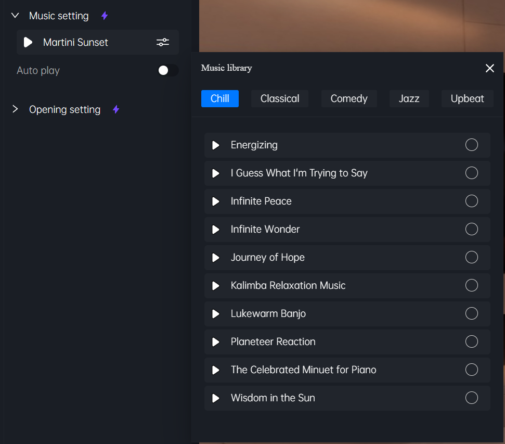Select the Upbeat category tab

(x=468, y=98)
